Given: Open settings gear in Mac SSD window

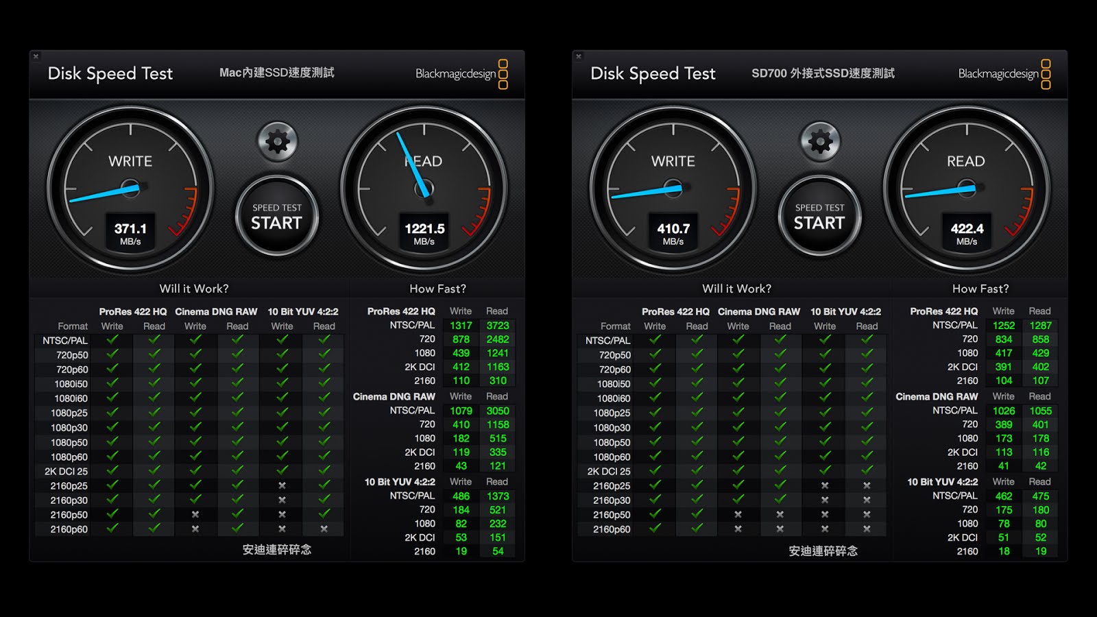Looking at the screenshot, I should (277, 142).
